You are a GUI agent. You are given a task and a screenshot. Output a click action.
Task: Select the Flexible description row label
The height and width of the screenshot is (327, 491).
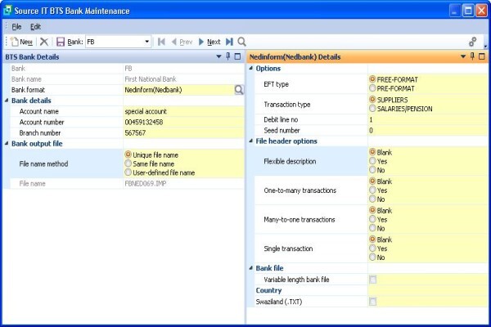290,161
